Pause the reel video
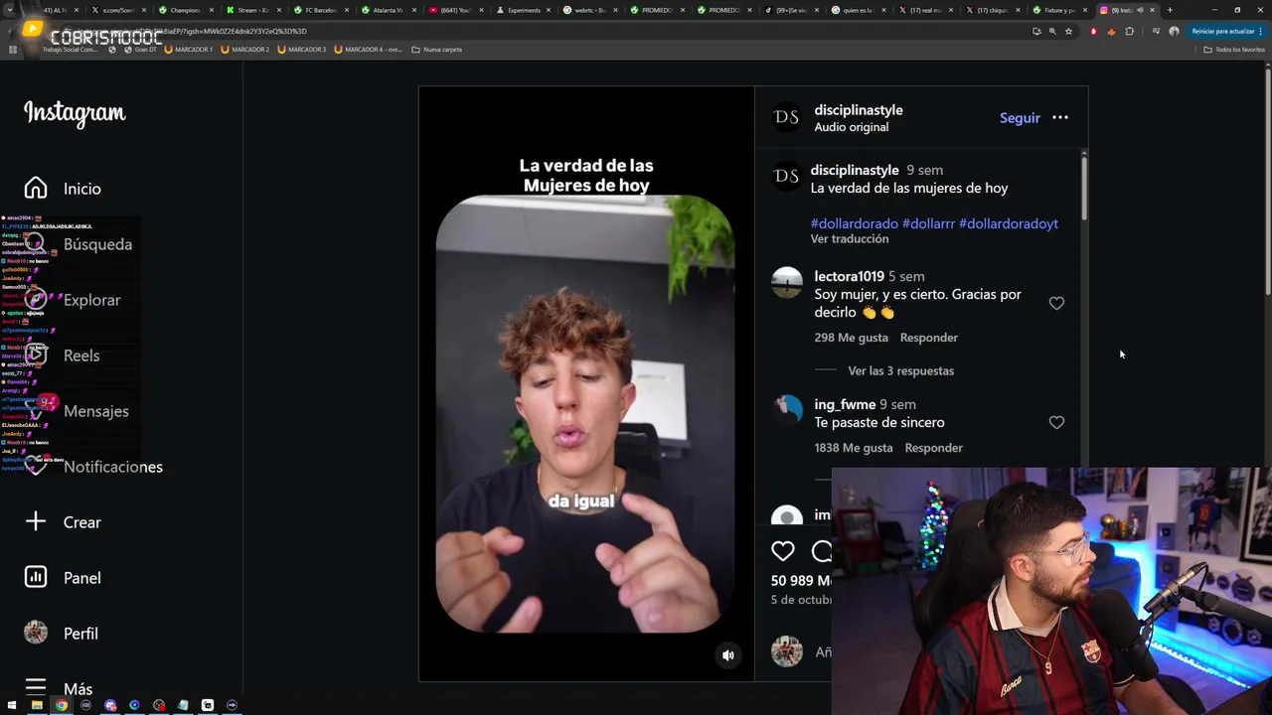This screenshot has height=715, width=1272. coord(586,383)
